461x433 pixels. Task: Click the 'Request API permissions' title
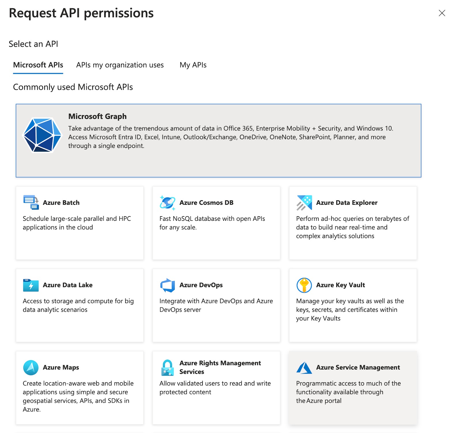coord(81,13)
